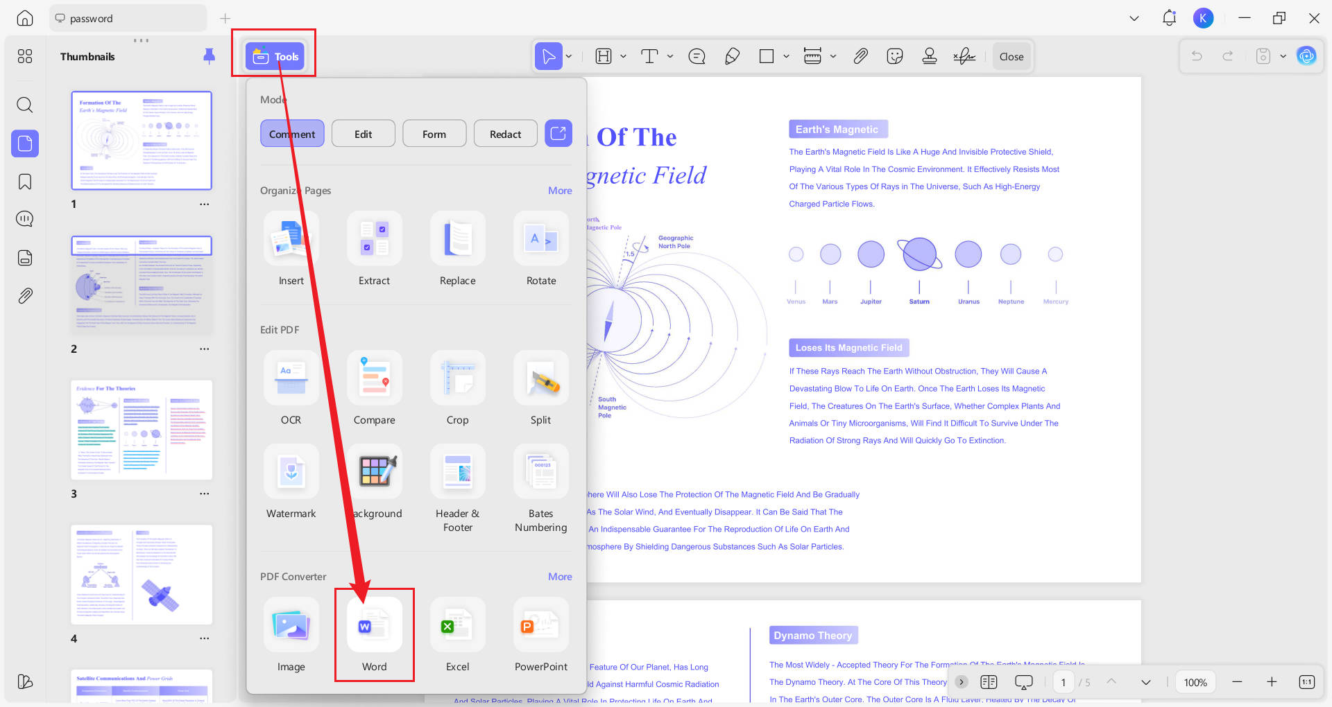This screenshot has height=707, width=1332.
Task: Choose the Insert pages tool
Action: point(291,250)
